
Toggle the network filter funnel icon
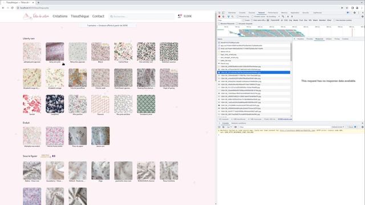click(x=228, y=17)
